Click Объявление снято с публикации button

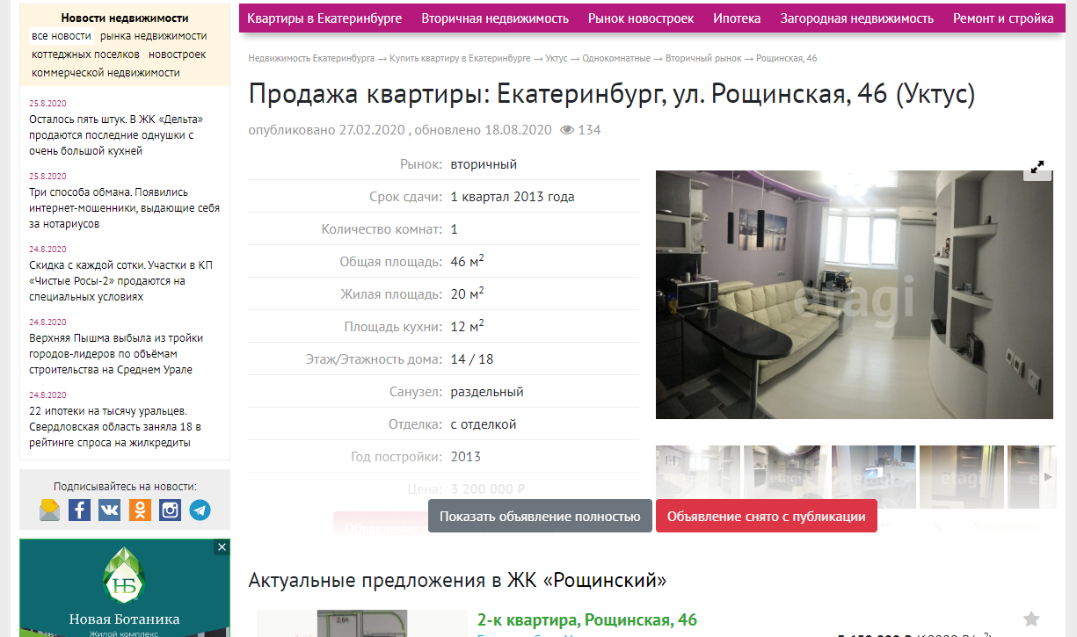pyautogui.click(x=767, y=517)
